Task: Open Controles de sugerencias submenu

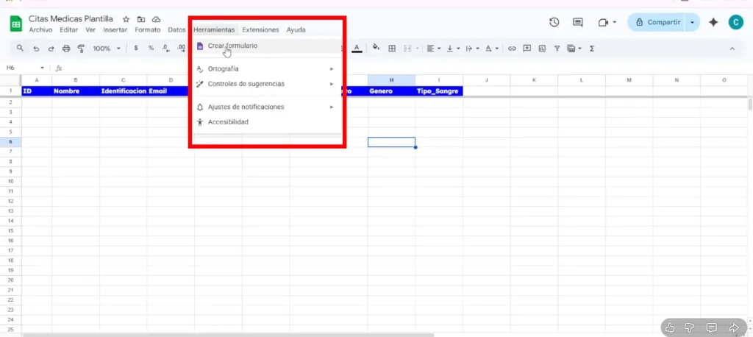Action: pyautogui.click(x=265, y=84)
